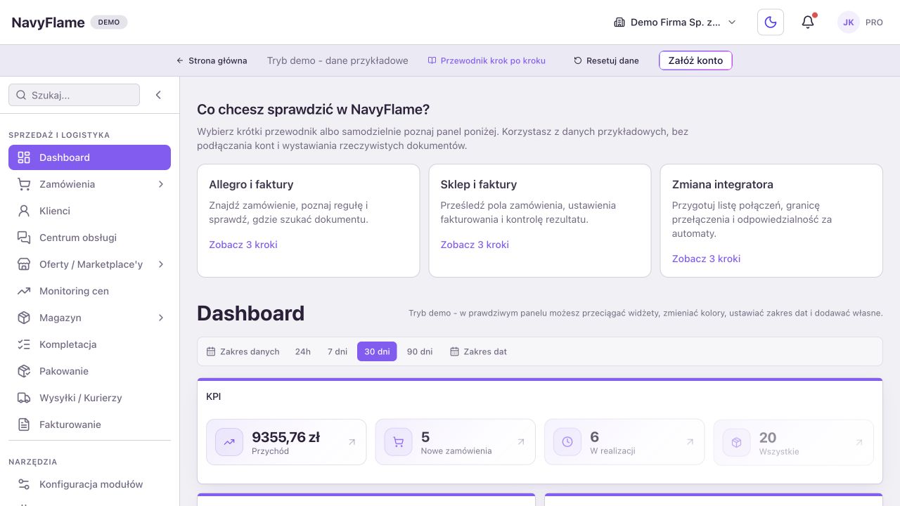
Task: Click the Kompletacja checklist icon
Action: [24, 344]
